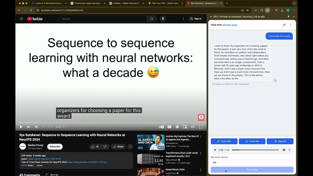Click the address bar URL
Screen dimensions: 313x176
click(x=62, y=10)
